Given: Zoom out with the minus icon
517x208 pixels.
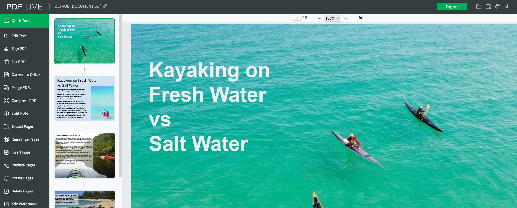Looking at the screenshot, I should pos(319,18).
